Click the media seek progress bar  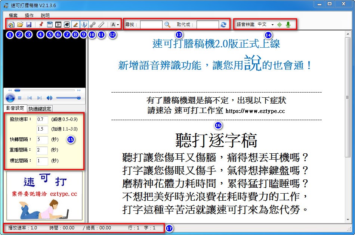pos(44,90)
